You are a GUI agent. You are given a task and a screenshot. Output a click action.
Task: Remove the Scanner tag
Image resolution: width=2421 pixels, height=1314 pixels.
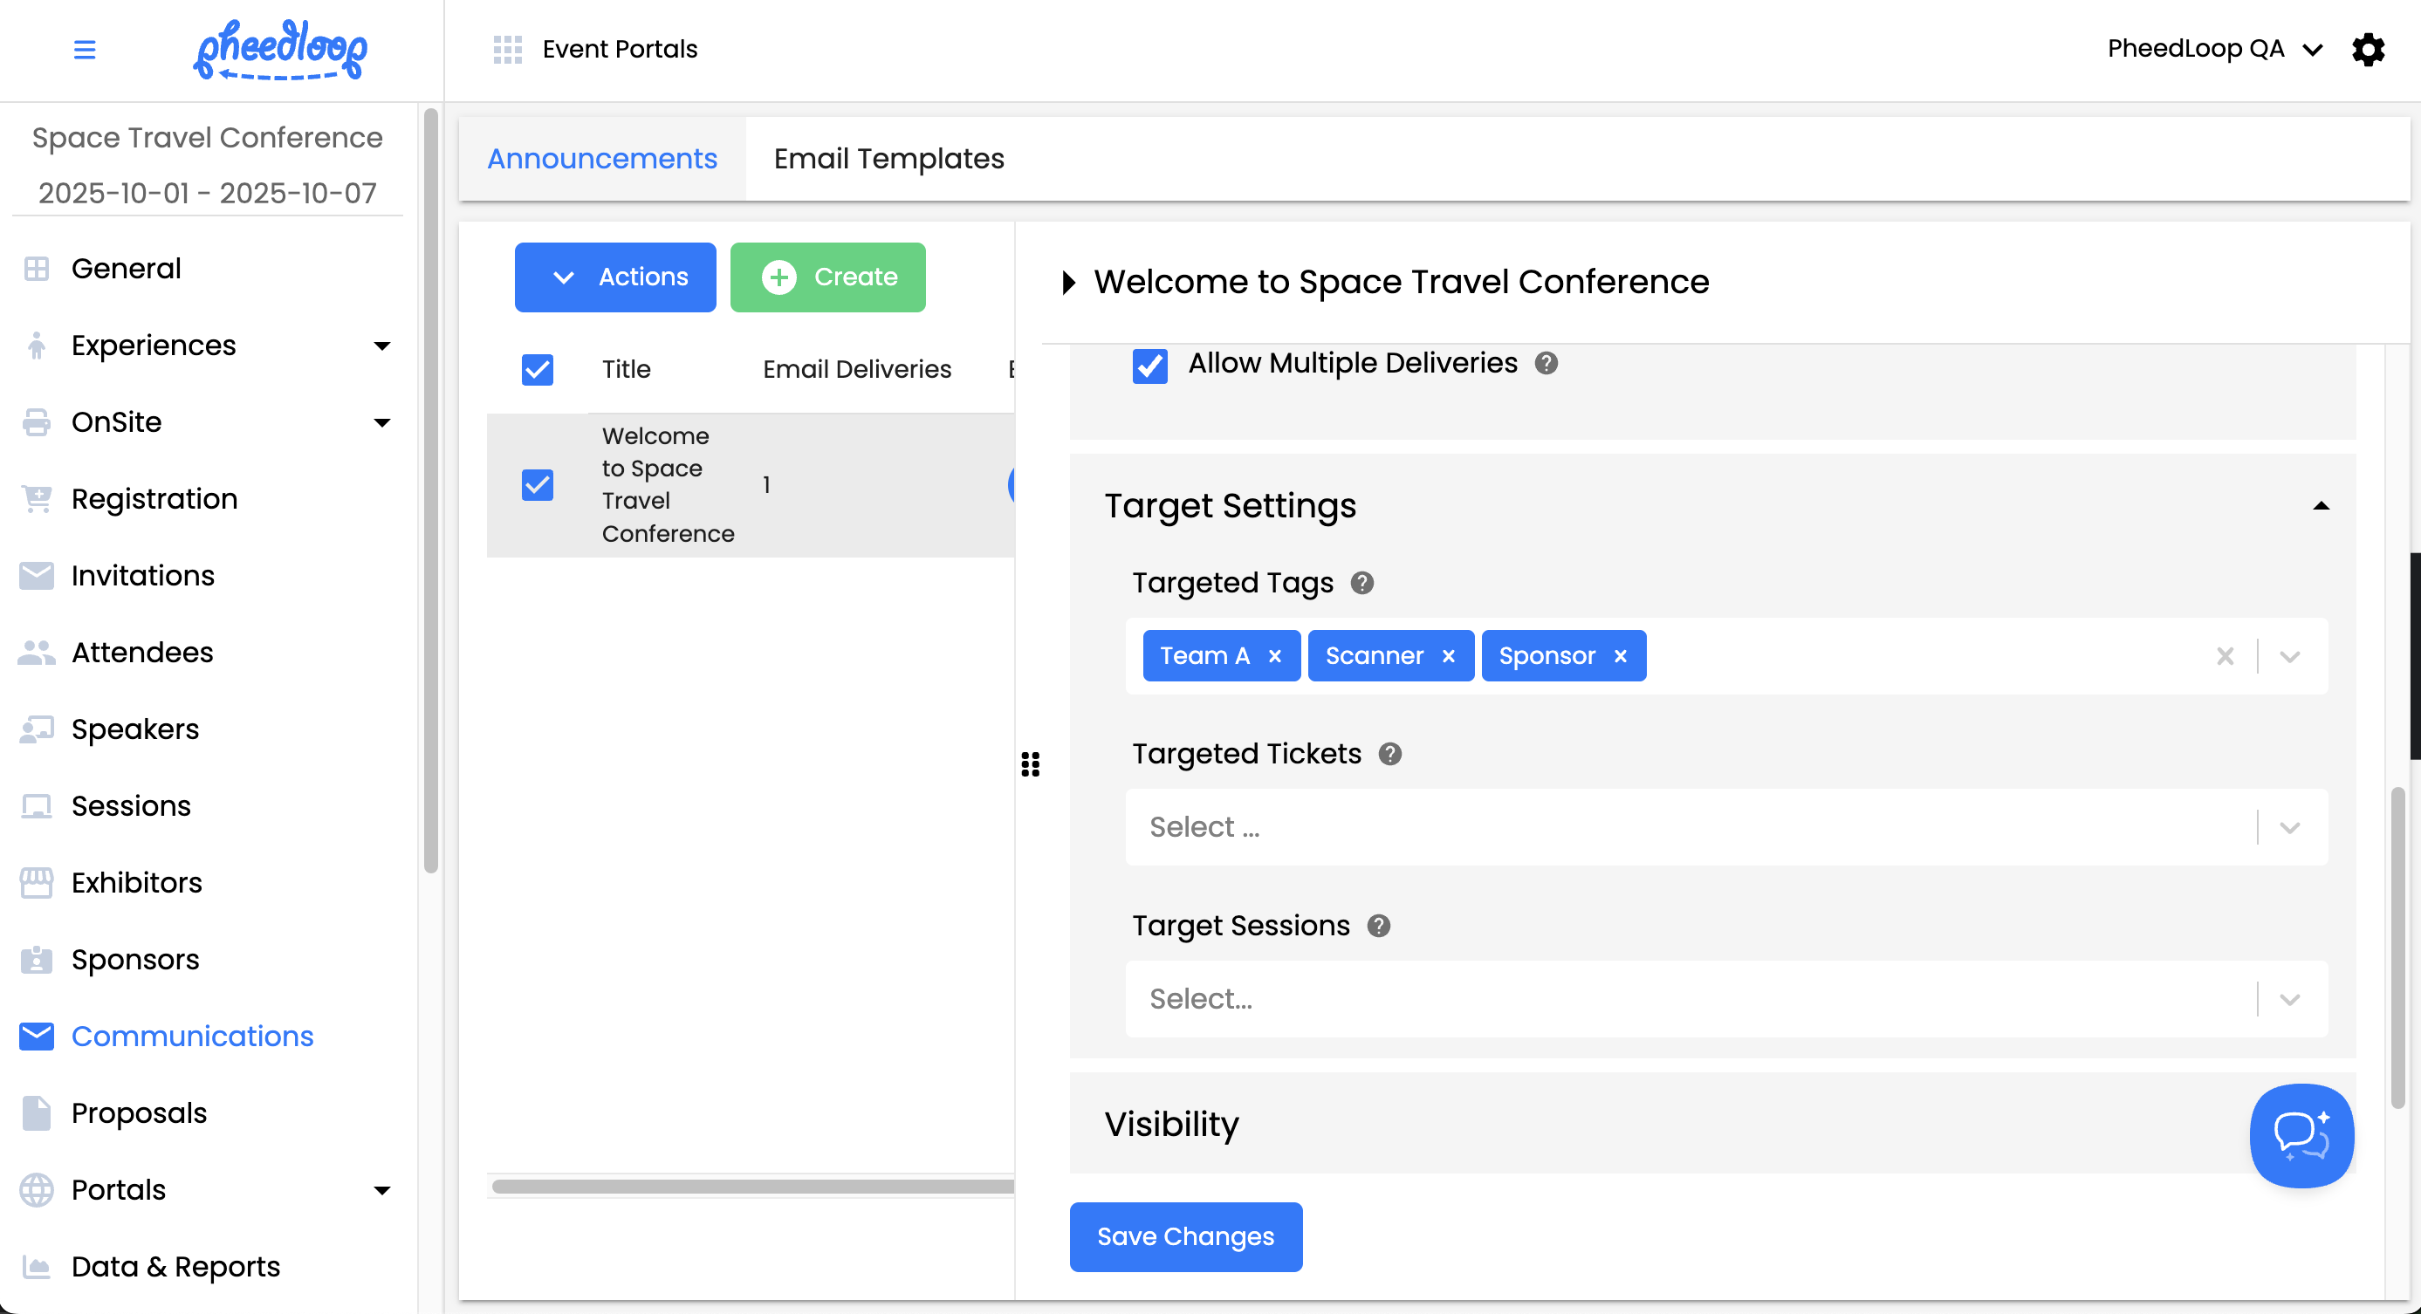(1448, 656)
